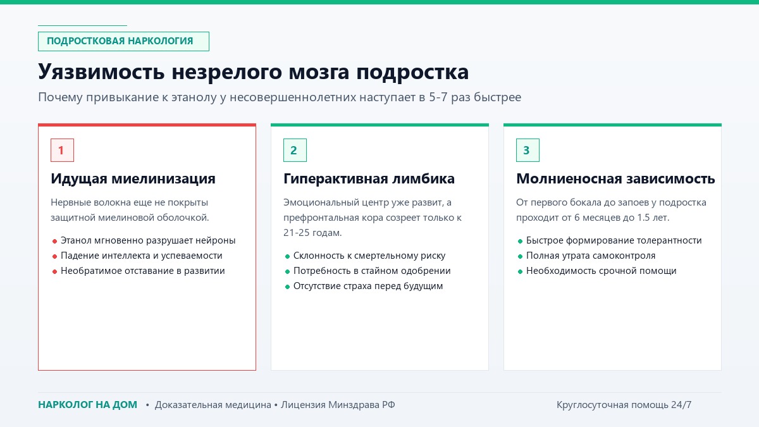Click the red number 1 badge
The image size is (759, 427).
62,151
